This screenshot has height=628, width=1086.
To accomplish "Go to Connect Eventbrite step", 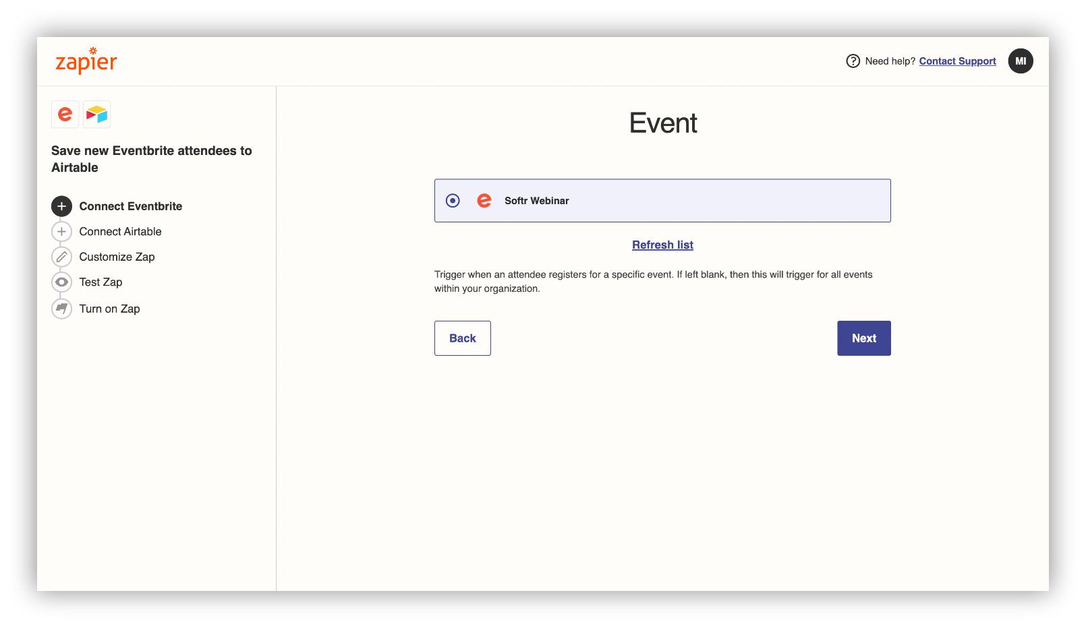I will click(131, 206).
